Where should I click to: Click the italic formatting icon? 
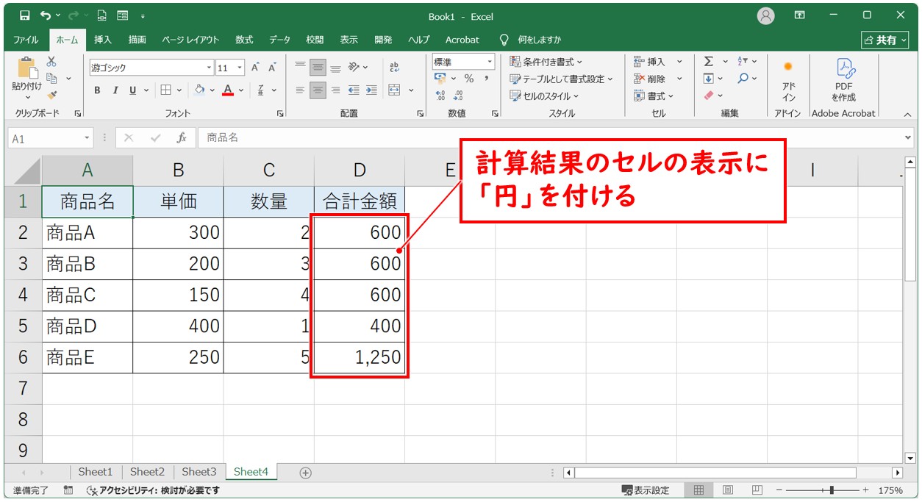(x=115, y=90)
